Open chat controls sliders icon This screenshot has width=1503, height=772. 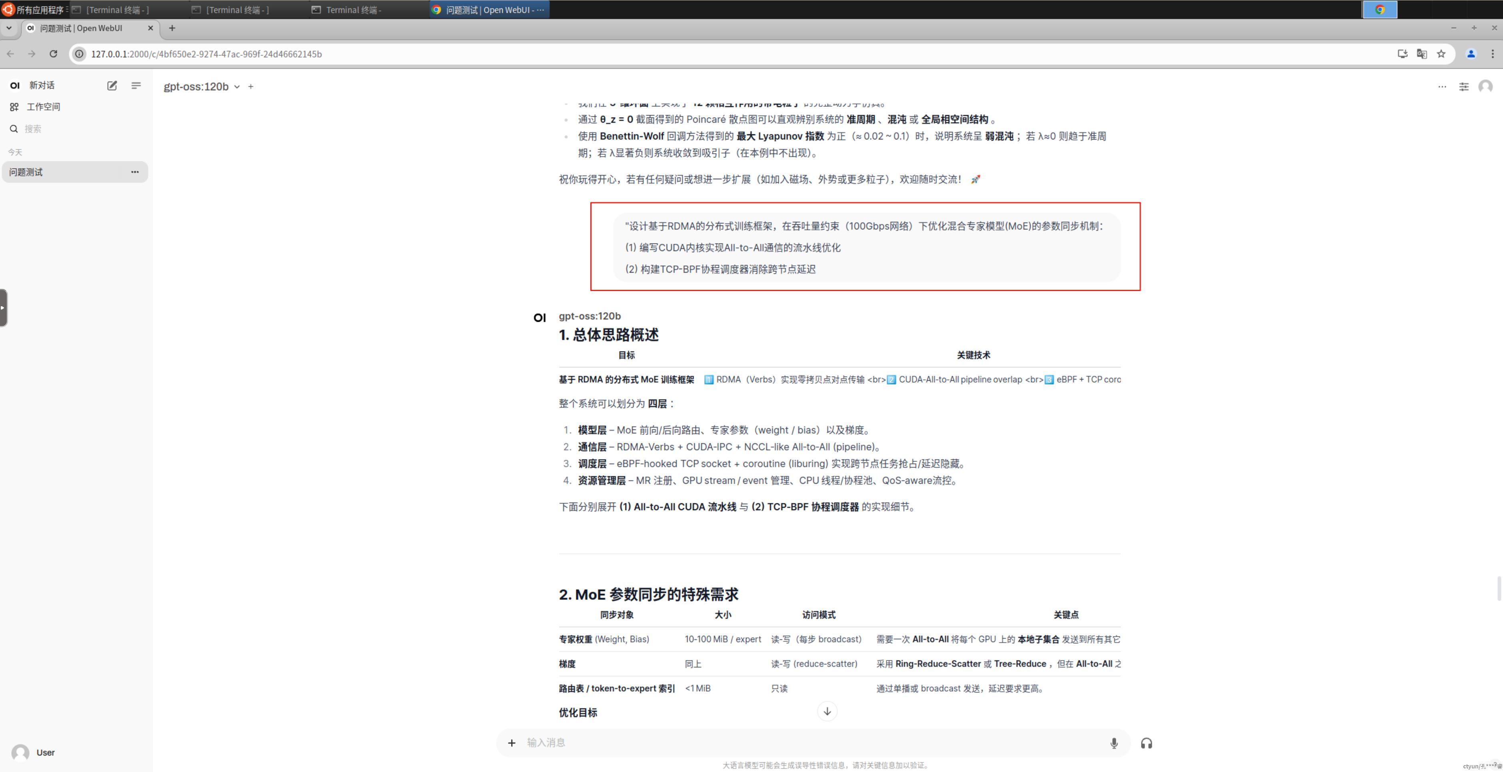coord(1464,86)
